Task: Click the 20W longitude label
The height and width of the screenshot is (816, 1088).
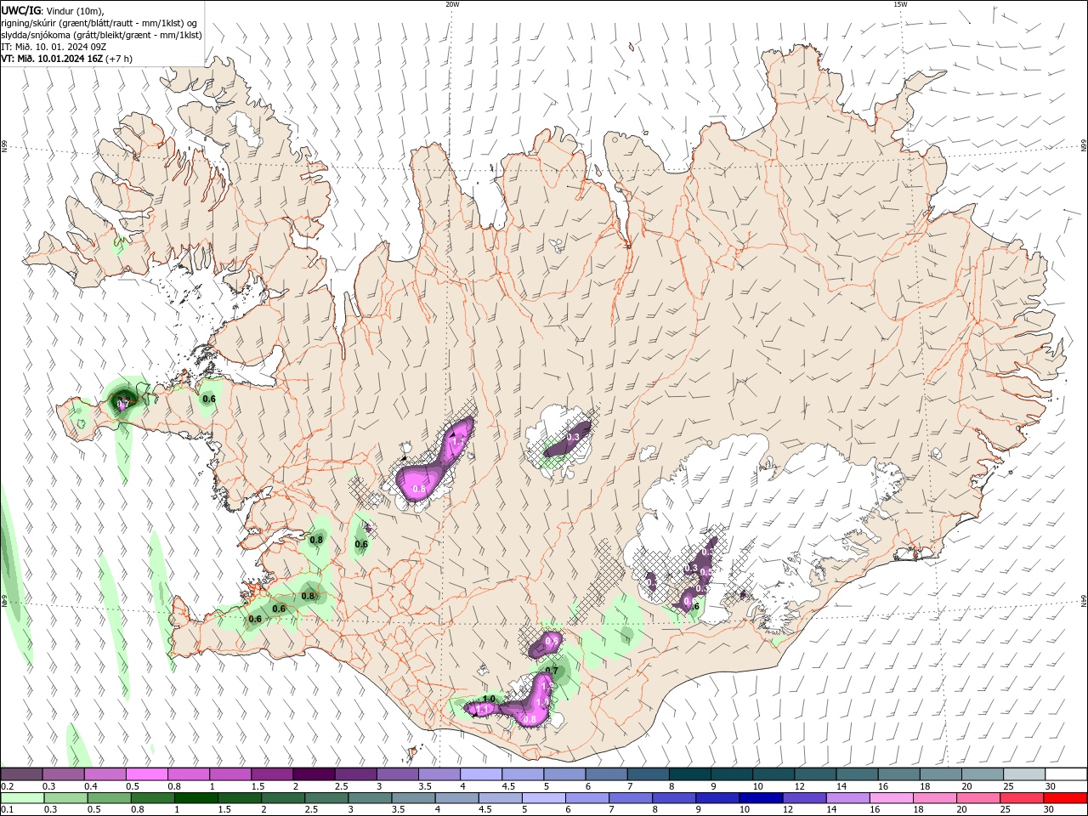Action: tap(452, 4)
